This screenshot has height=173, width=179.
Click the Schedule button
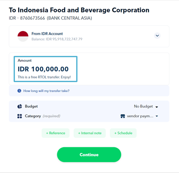(123, 133)
